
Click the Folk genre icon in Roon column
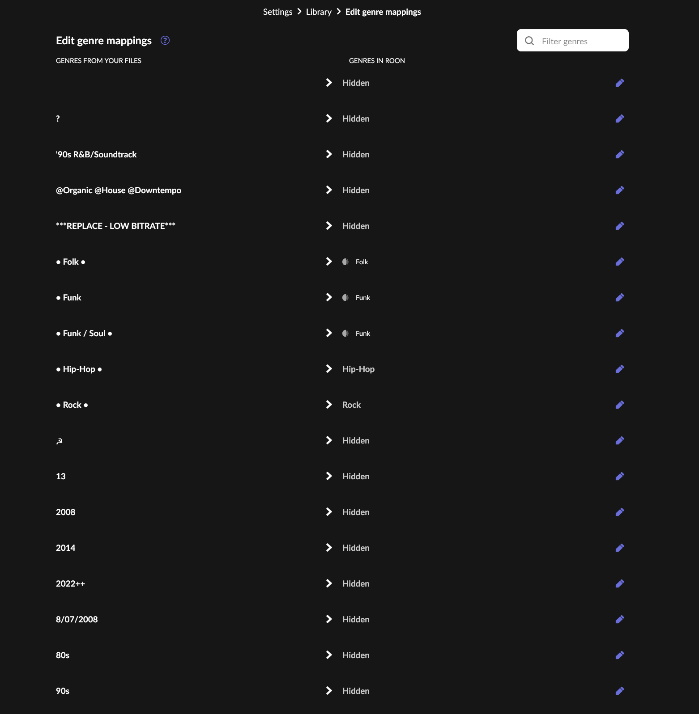[345, 262]
